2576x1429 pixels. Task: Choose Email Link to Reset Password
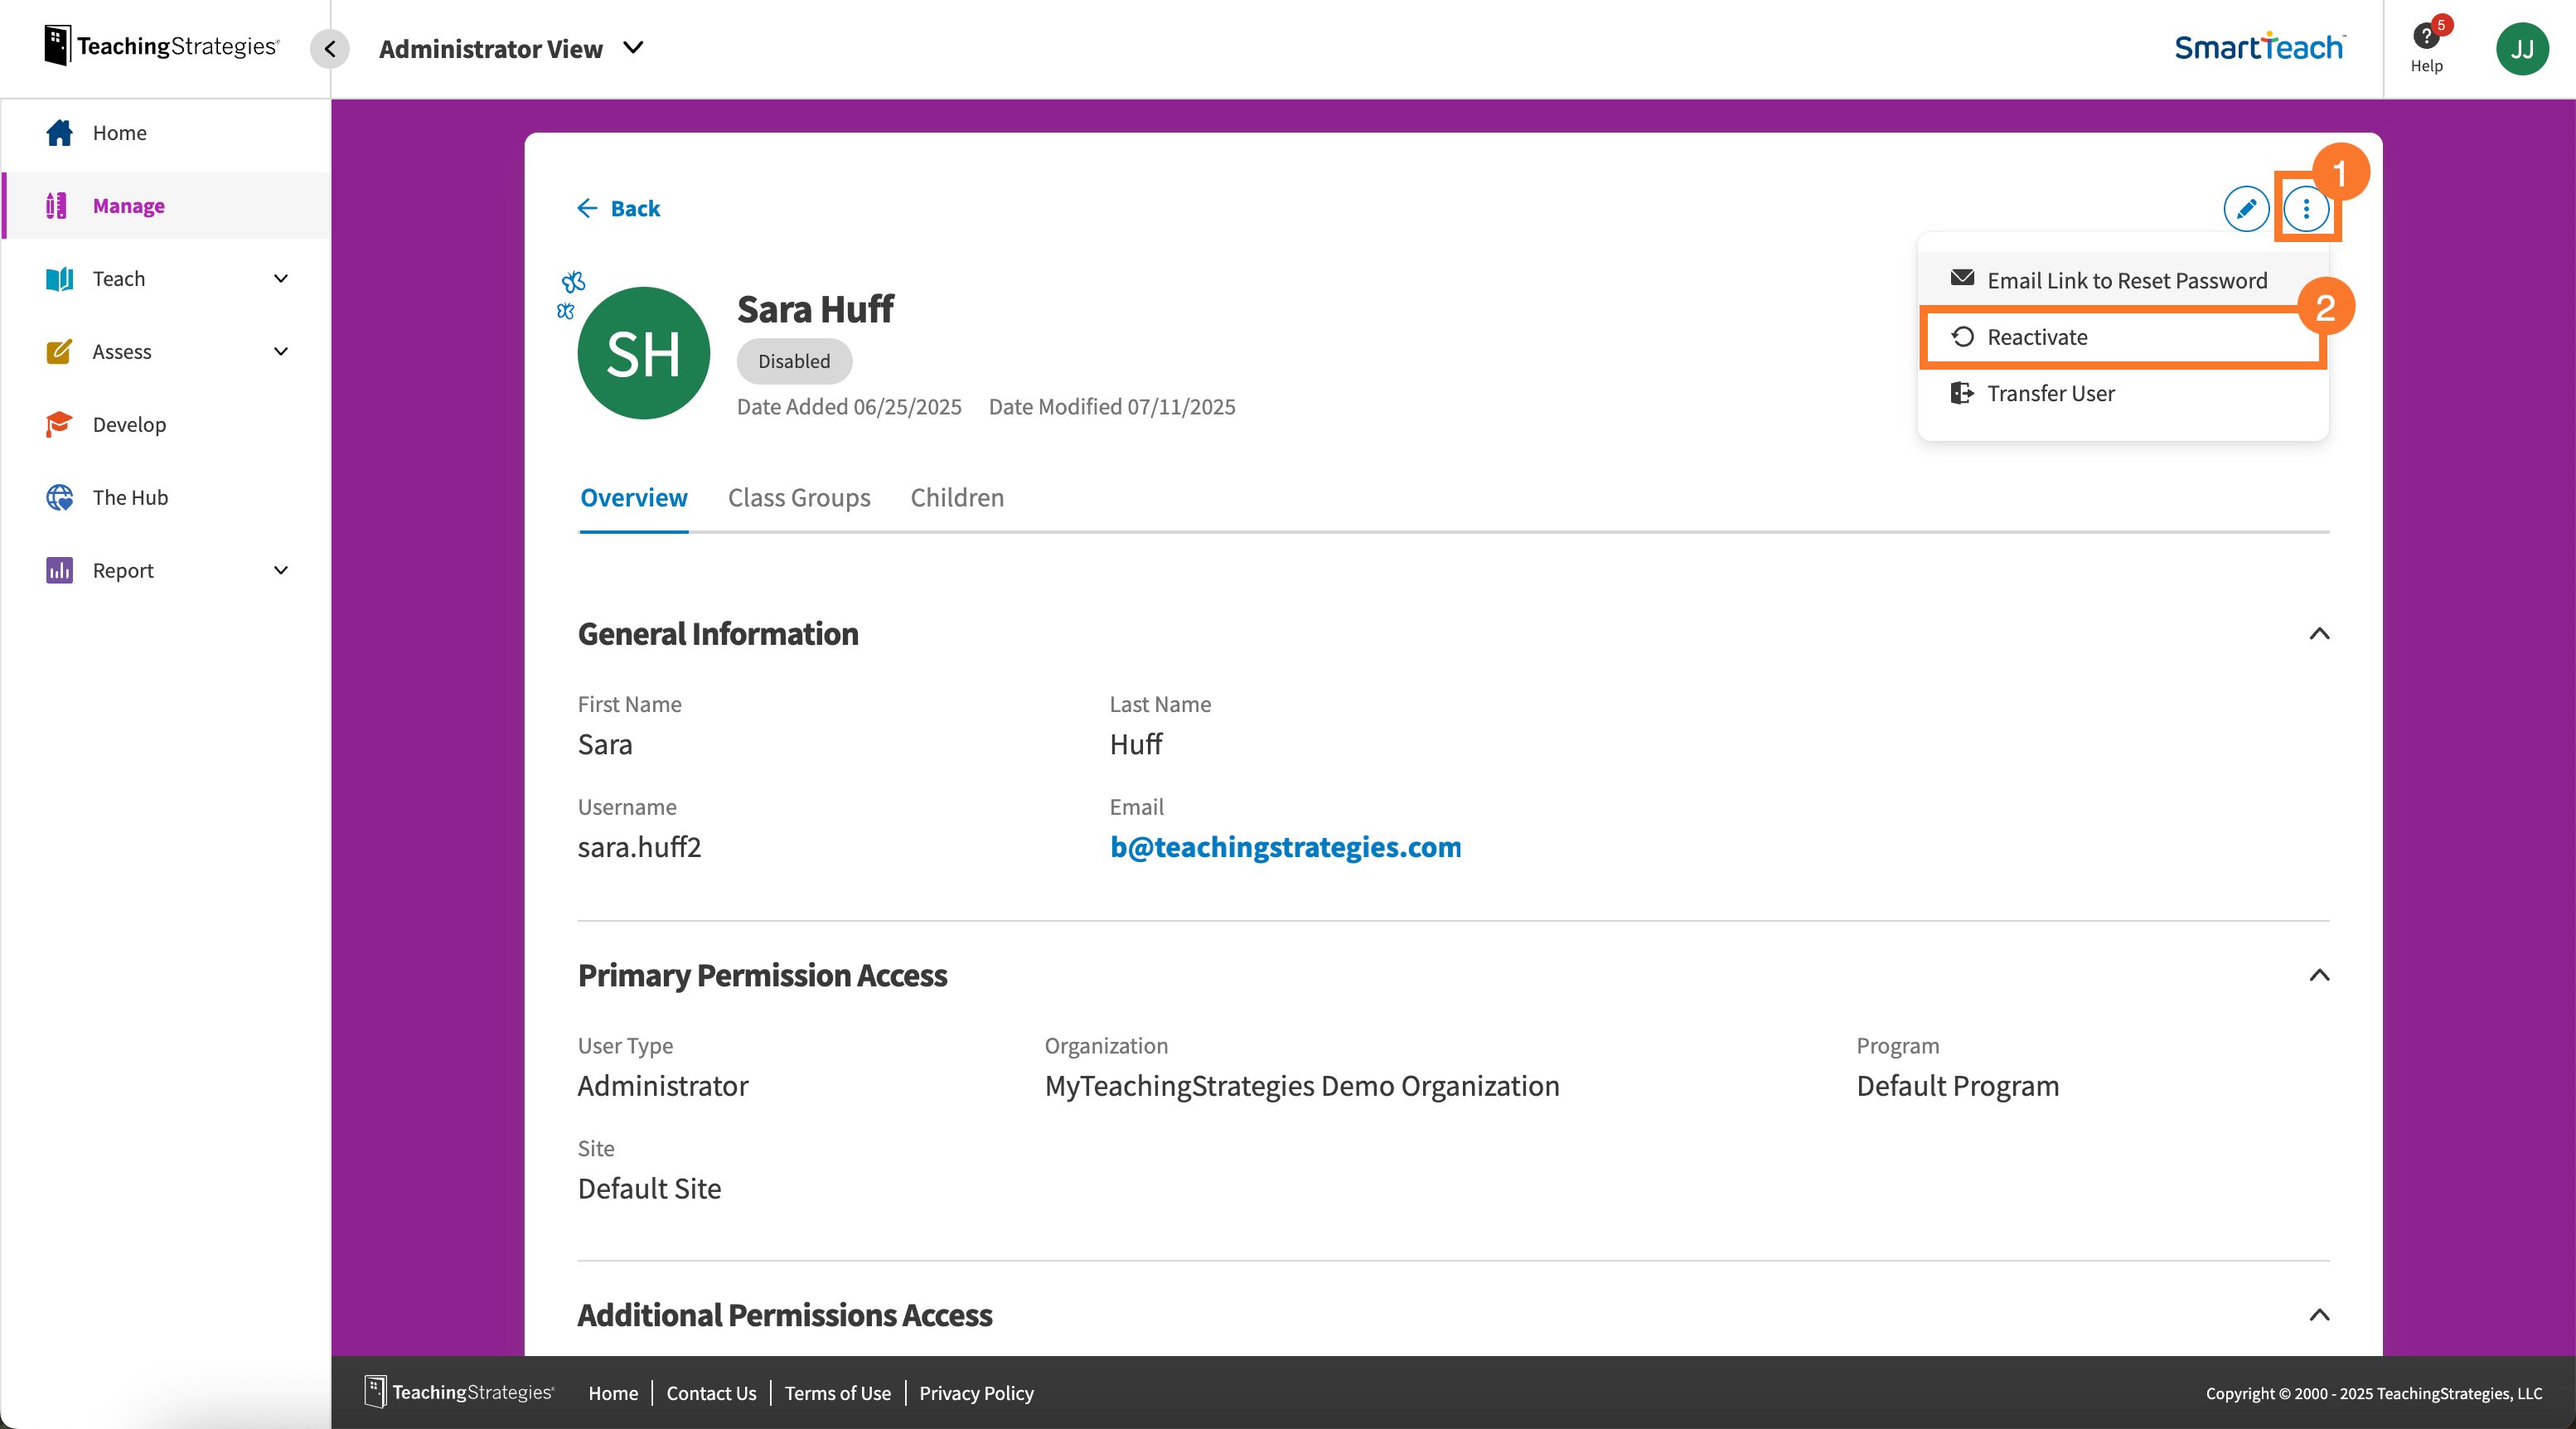[x=2127, y=280]
